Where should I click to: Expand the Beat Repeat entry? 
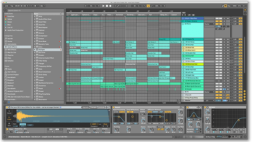pos(35,27)
